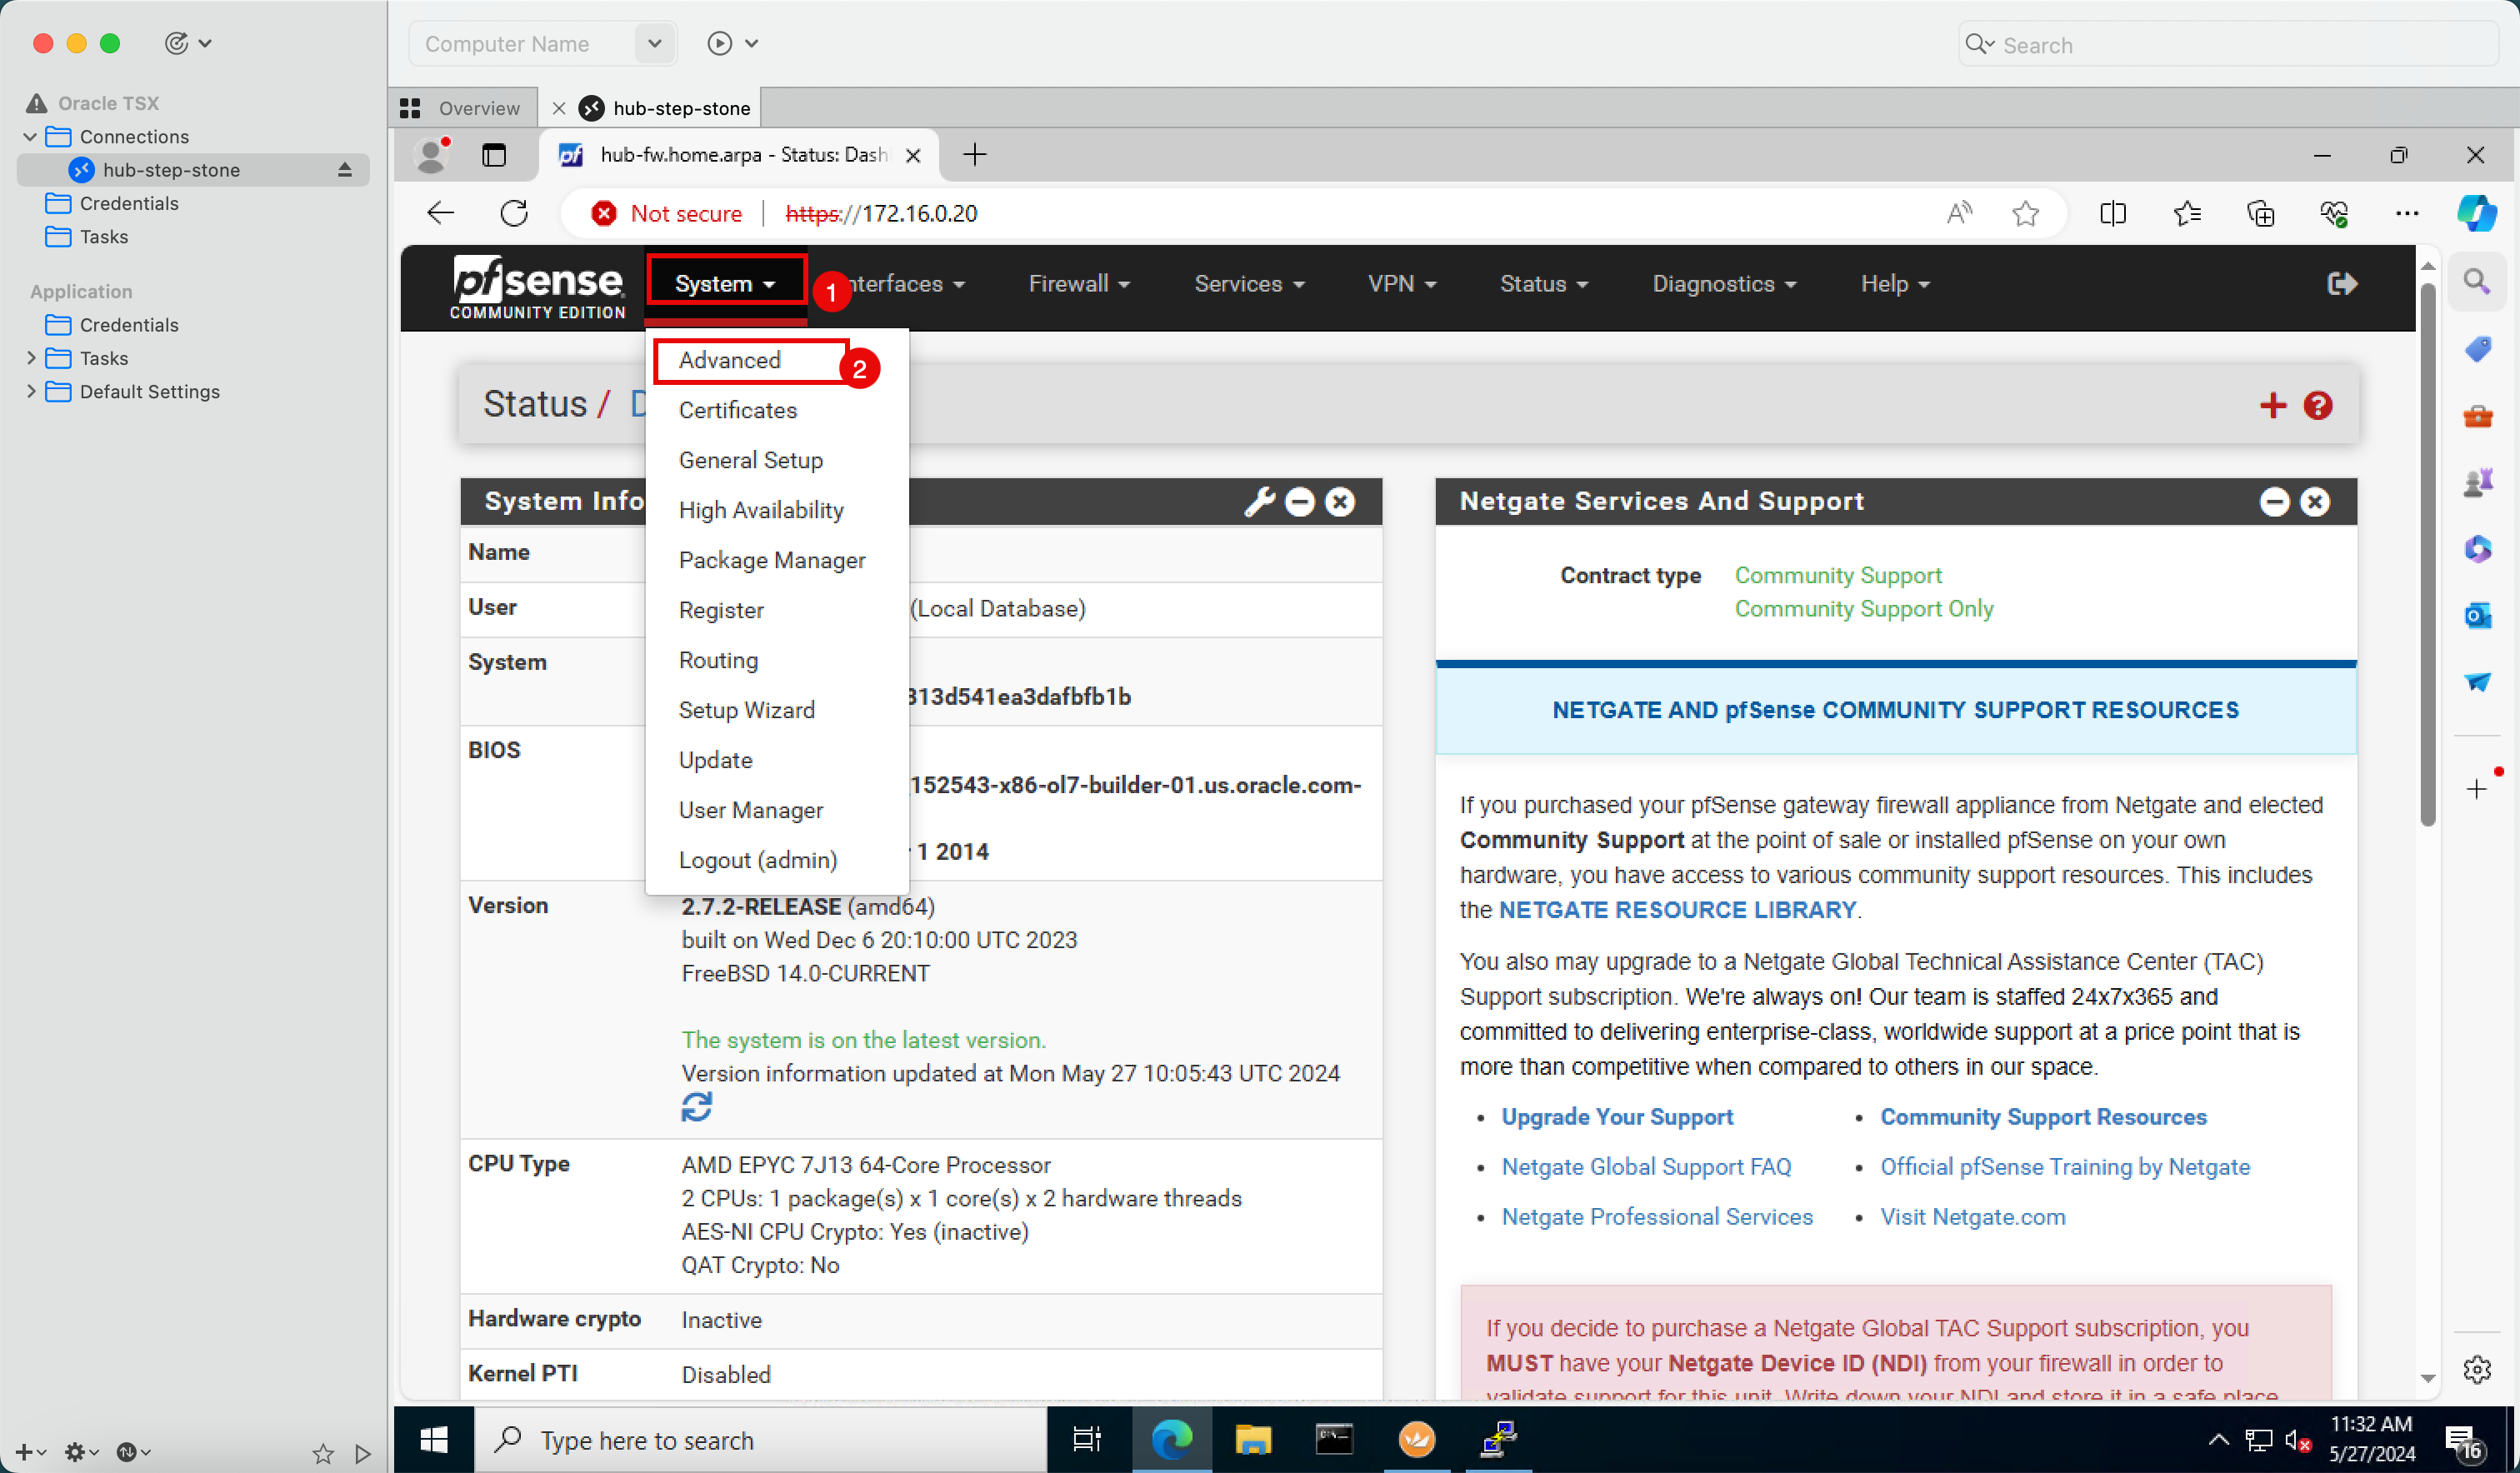Open Edge split screen icon
Viewport: 2520px width, 1473px height.
click(x=2112, y=213)
